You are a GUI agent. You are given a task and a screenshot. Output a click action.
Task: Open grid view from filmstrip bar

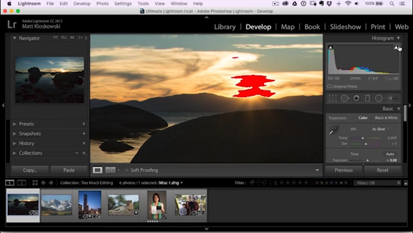coord(35,183)
